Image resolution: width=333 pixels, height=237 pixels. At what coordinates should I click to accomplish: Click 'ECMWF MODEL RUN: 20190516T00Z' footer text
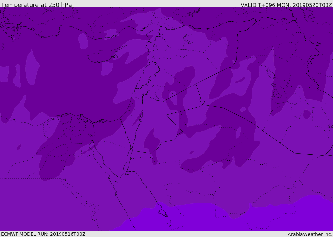(43, 234)
